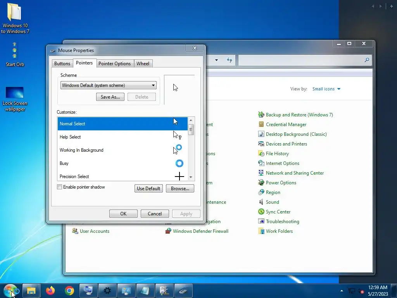
Task: Show hidden system tray icons
Action: [342, 291]
